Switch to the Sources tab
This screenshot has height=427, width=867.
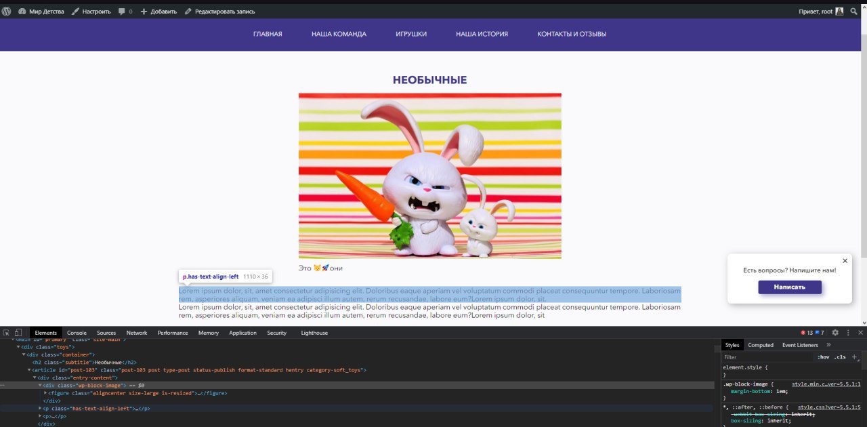coord(106,333)
